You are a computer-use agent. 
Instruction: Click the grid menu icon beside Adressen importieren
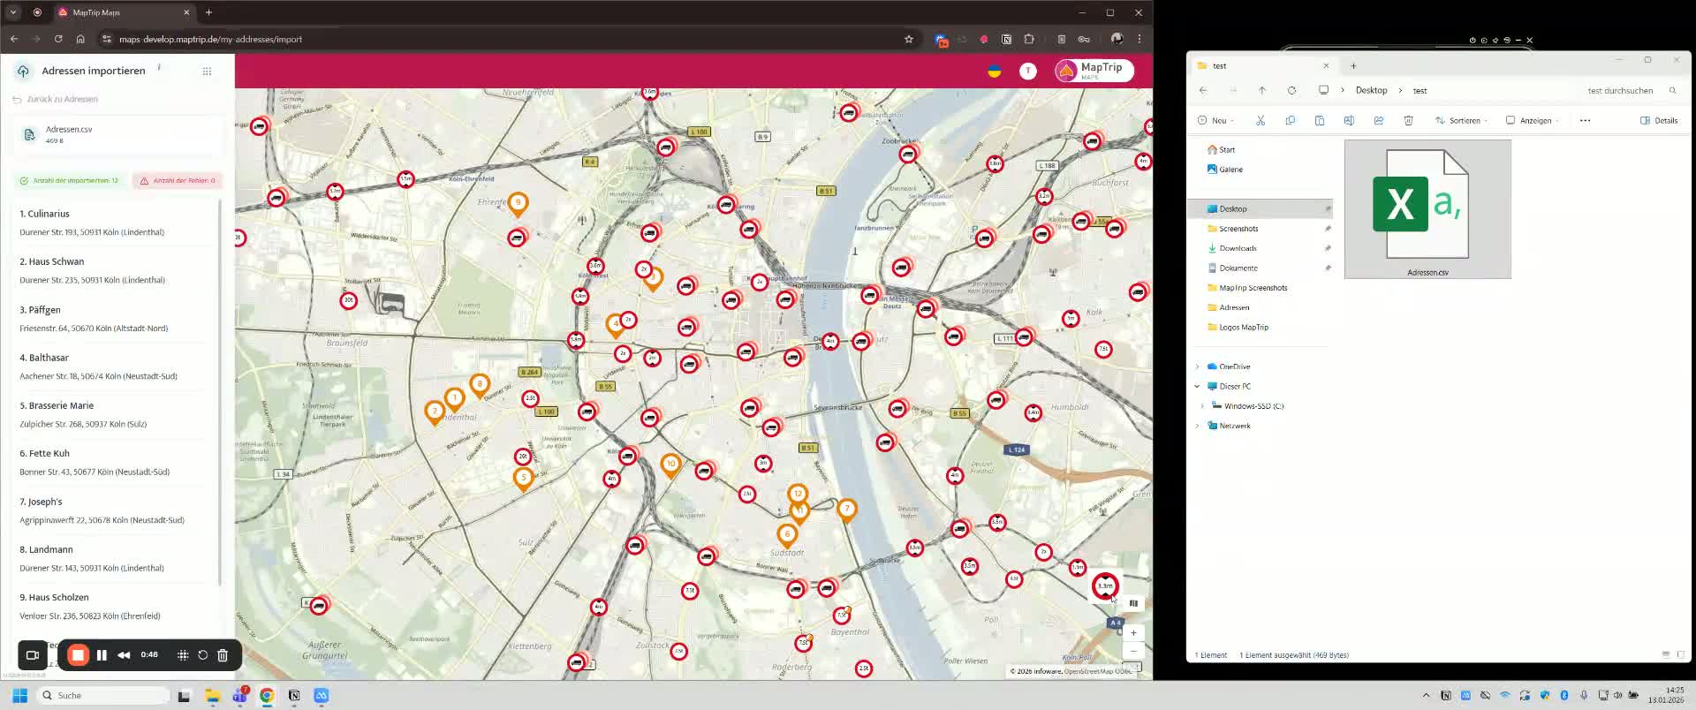click(207, 71)
